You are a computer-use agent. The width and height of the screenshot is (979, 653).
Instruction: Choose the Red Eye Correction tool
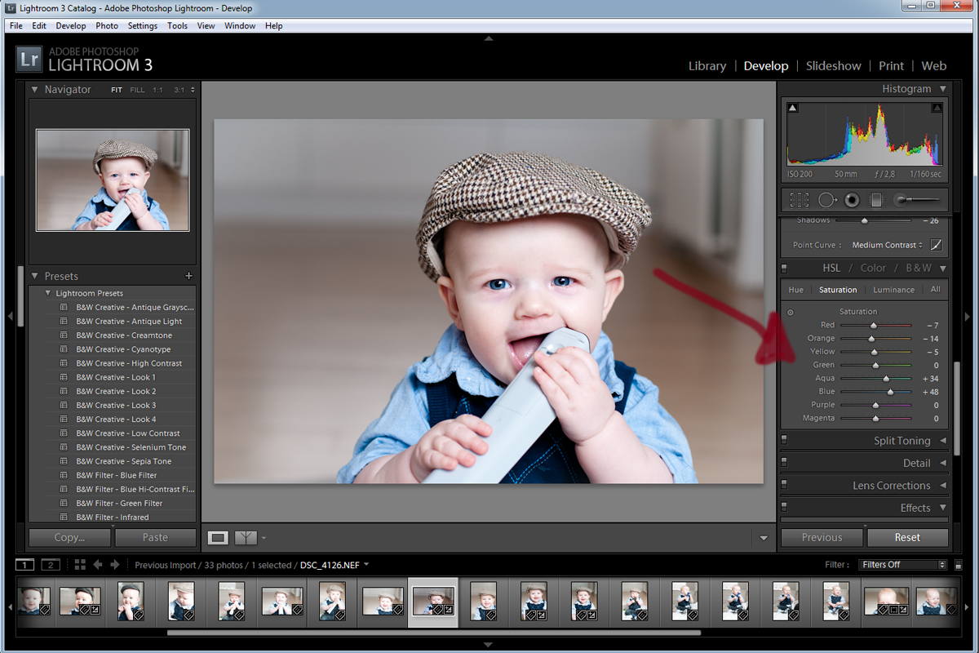point(852,200)
